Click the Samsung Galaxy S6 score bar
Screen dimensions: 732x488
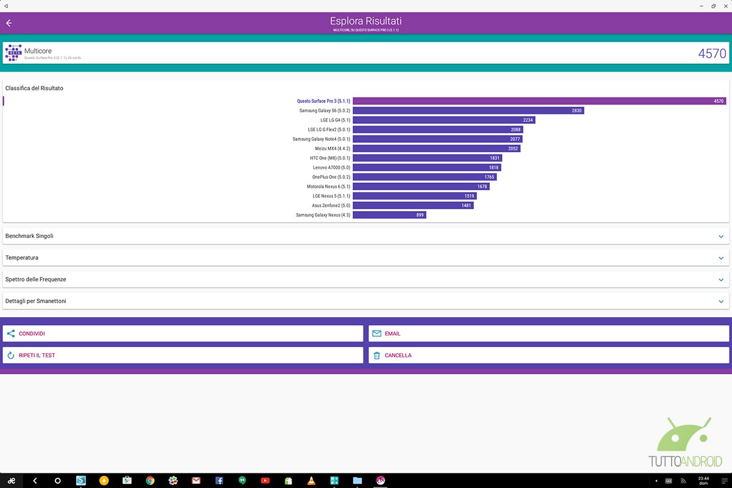coord(468,110)
